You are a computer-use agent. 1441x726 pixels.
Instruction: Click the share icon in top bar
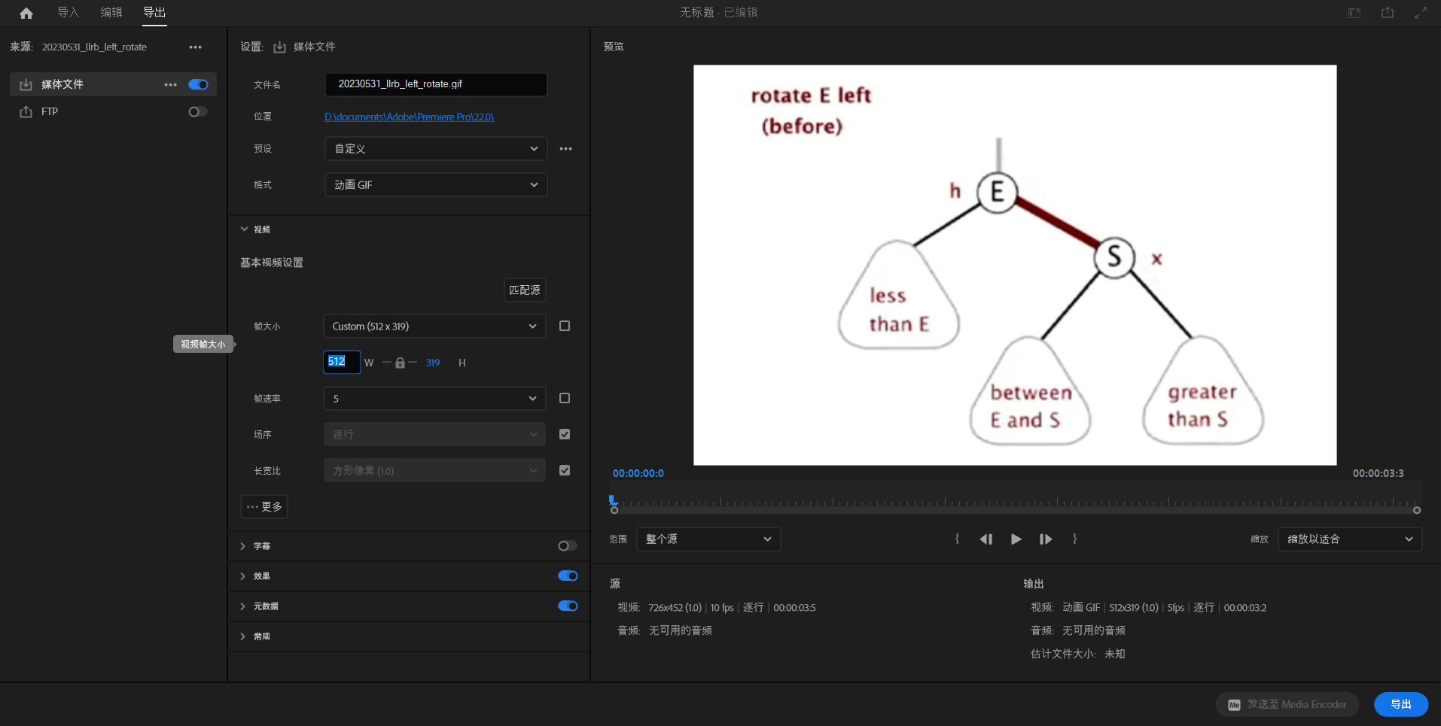coord(1387,13)
